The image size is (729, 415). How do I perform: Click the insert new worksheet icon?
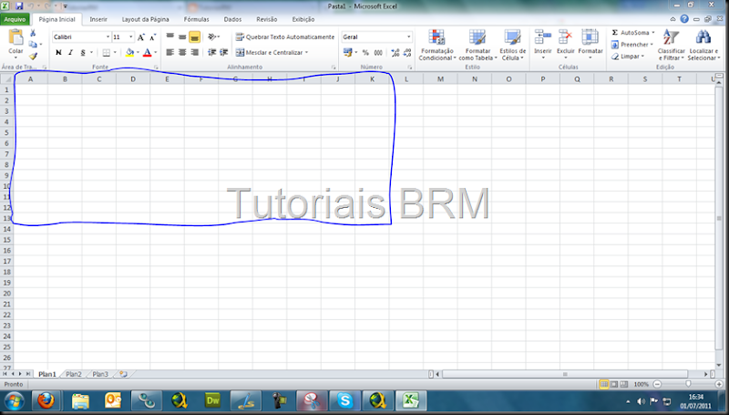tap(123, 374)
